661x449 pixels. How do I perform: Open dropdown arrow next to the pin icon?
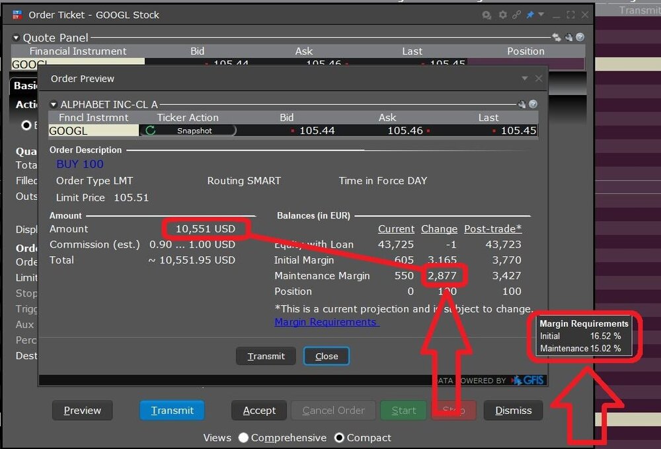[x=541, y=15]
